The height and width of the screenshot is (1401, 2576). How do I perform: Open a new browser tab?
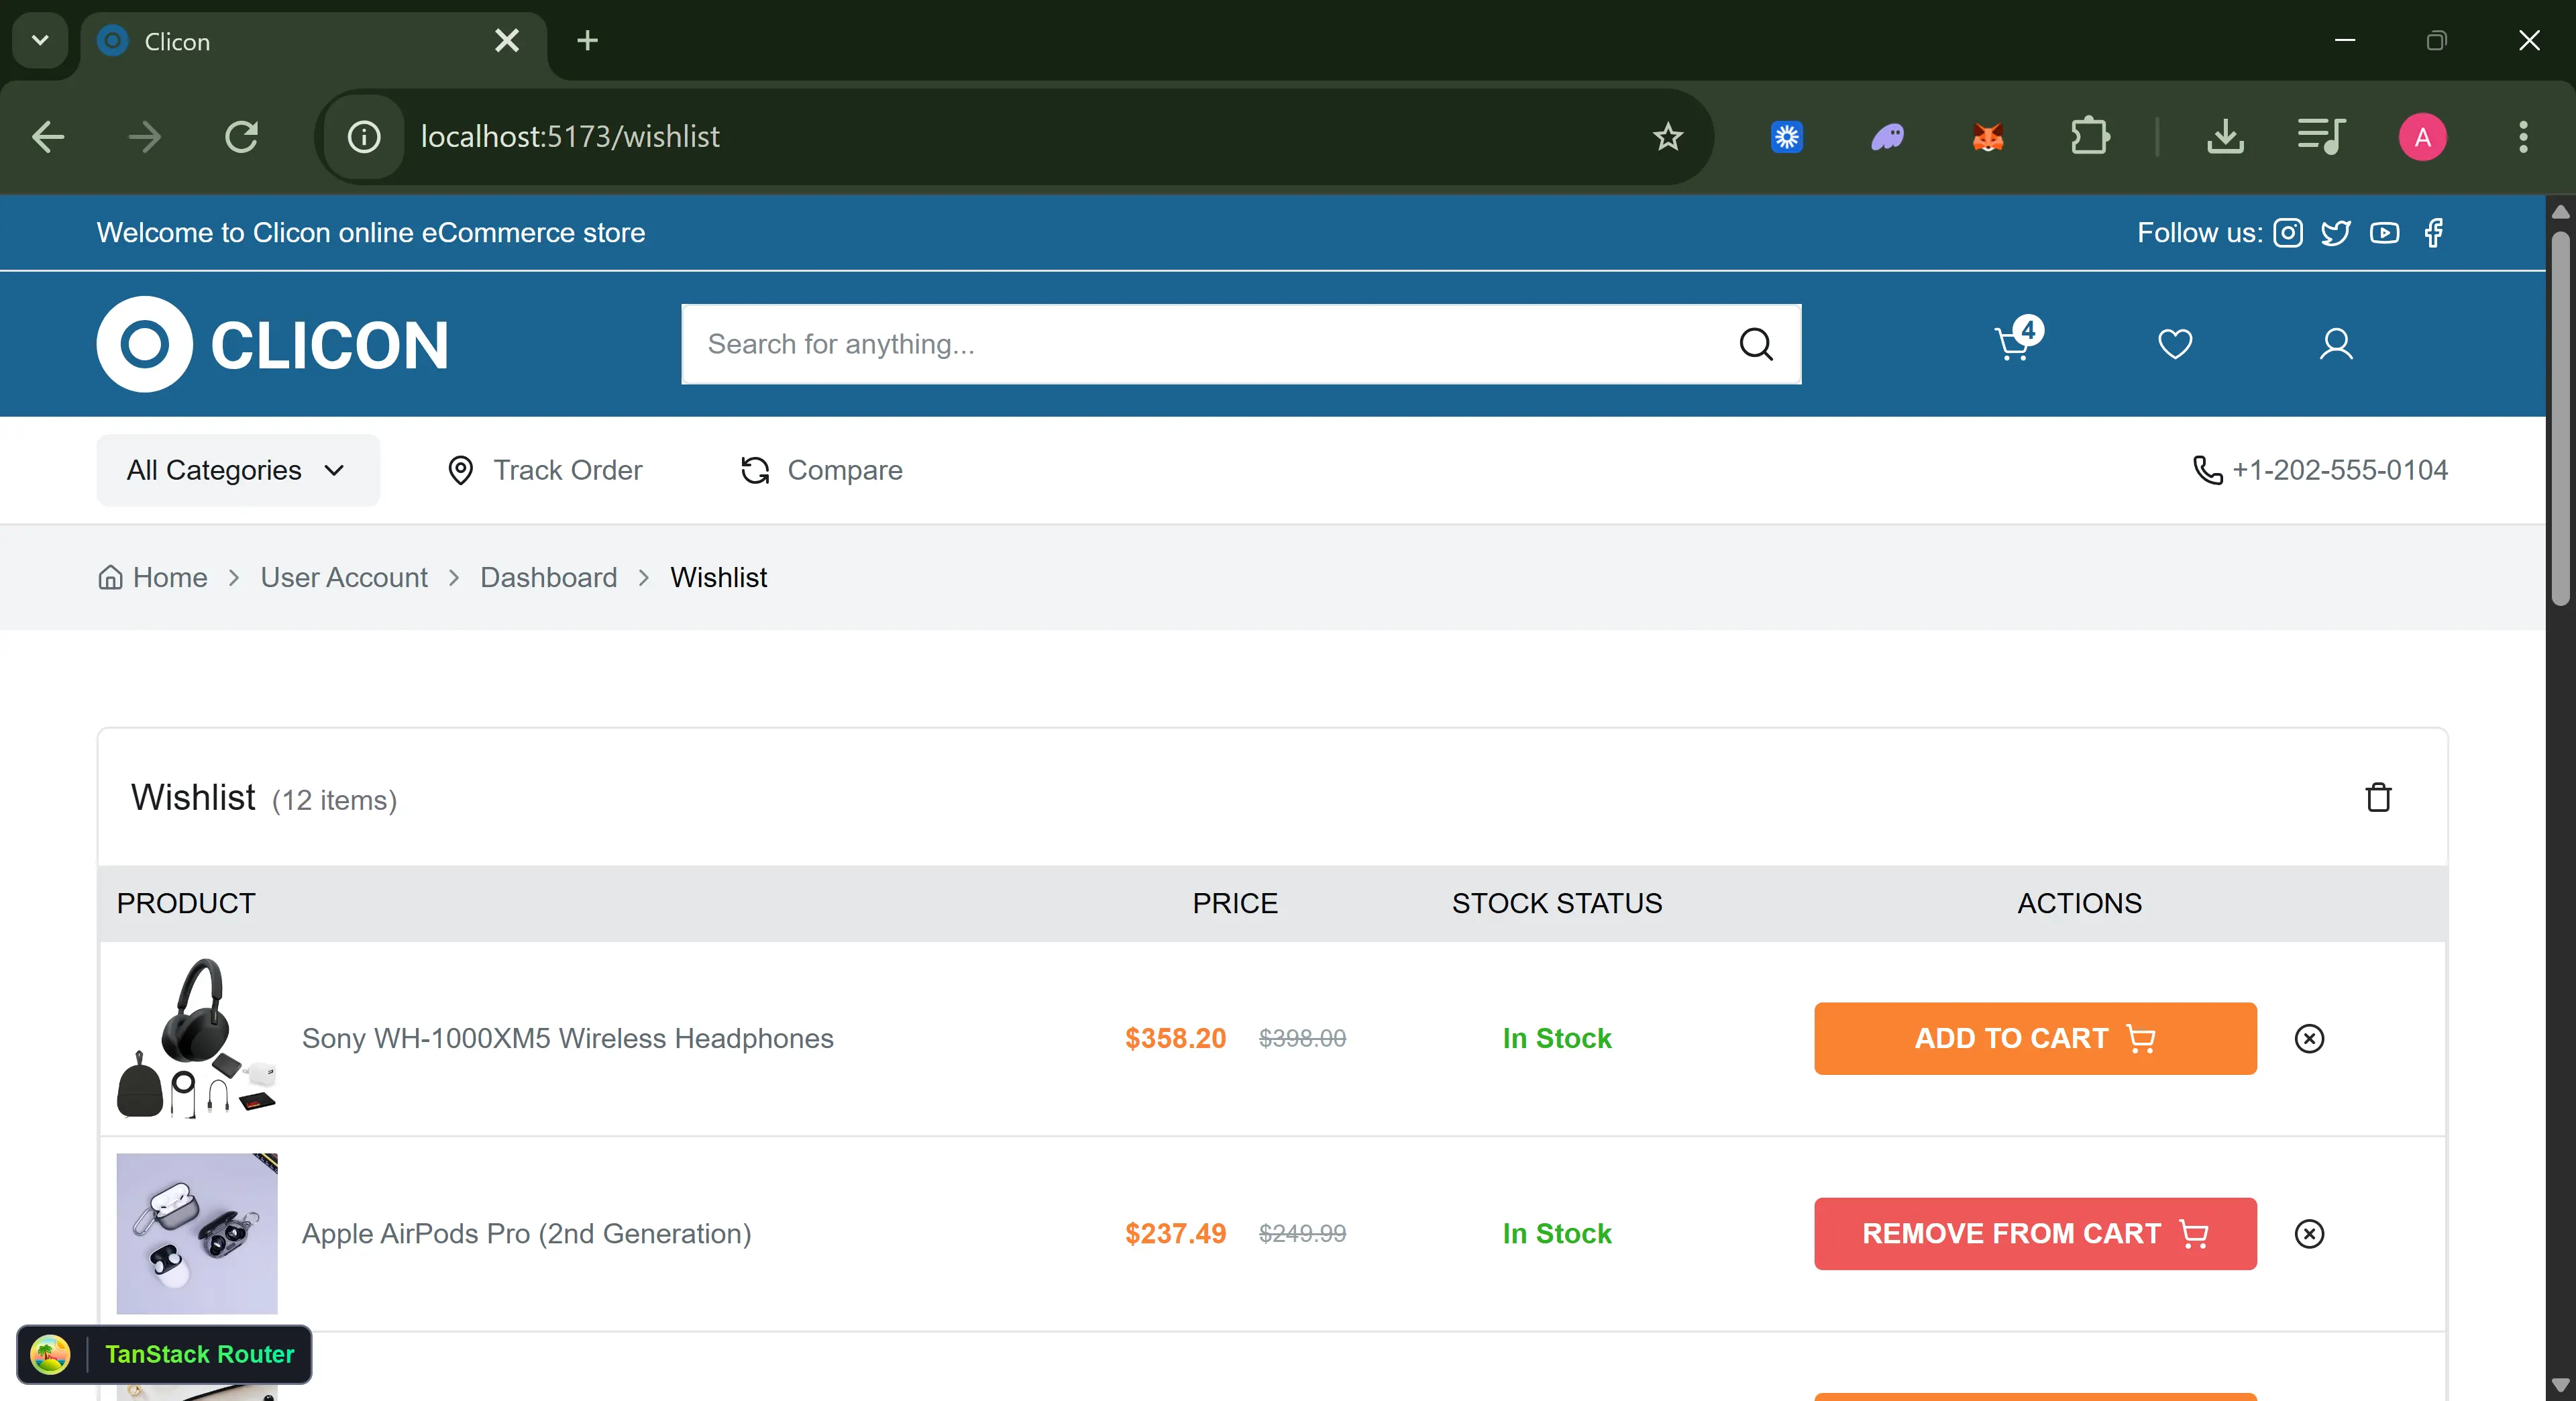click(x=587, y=41)
